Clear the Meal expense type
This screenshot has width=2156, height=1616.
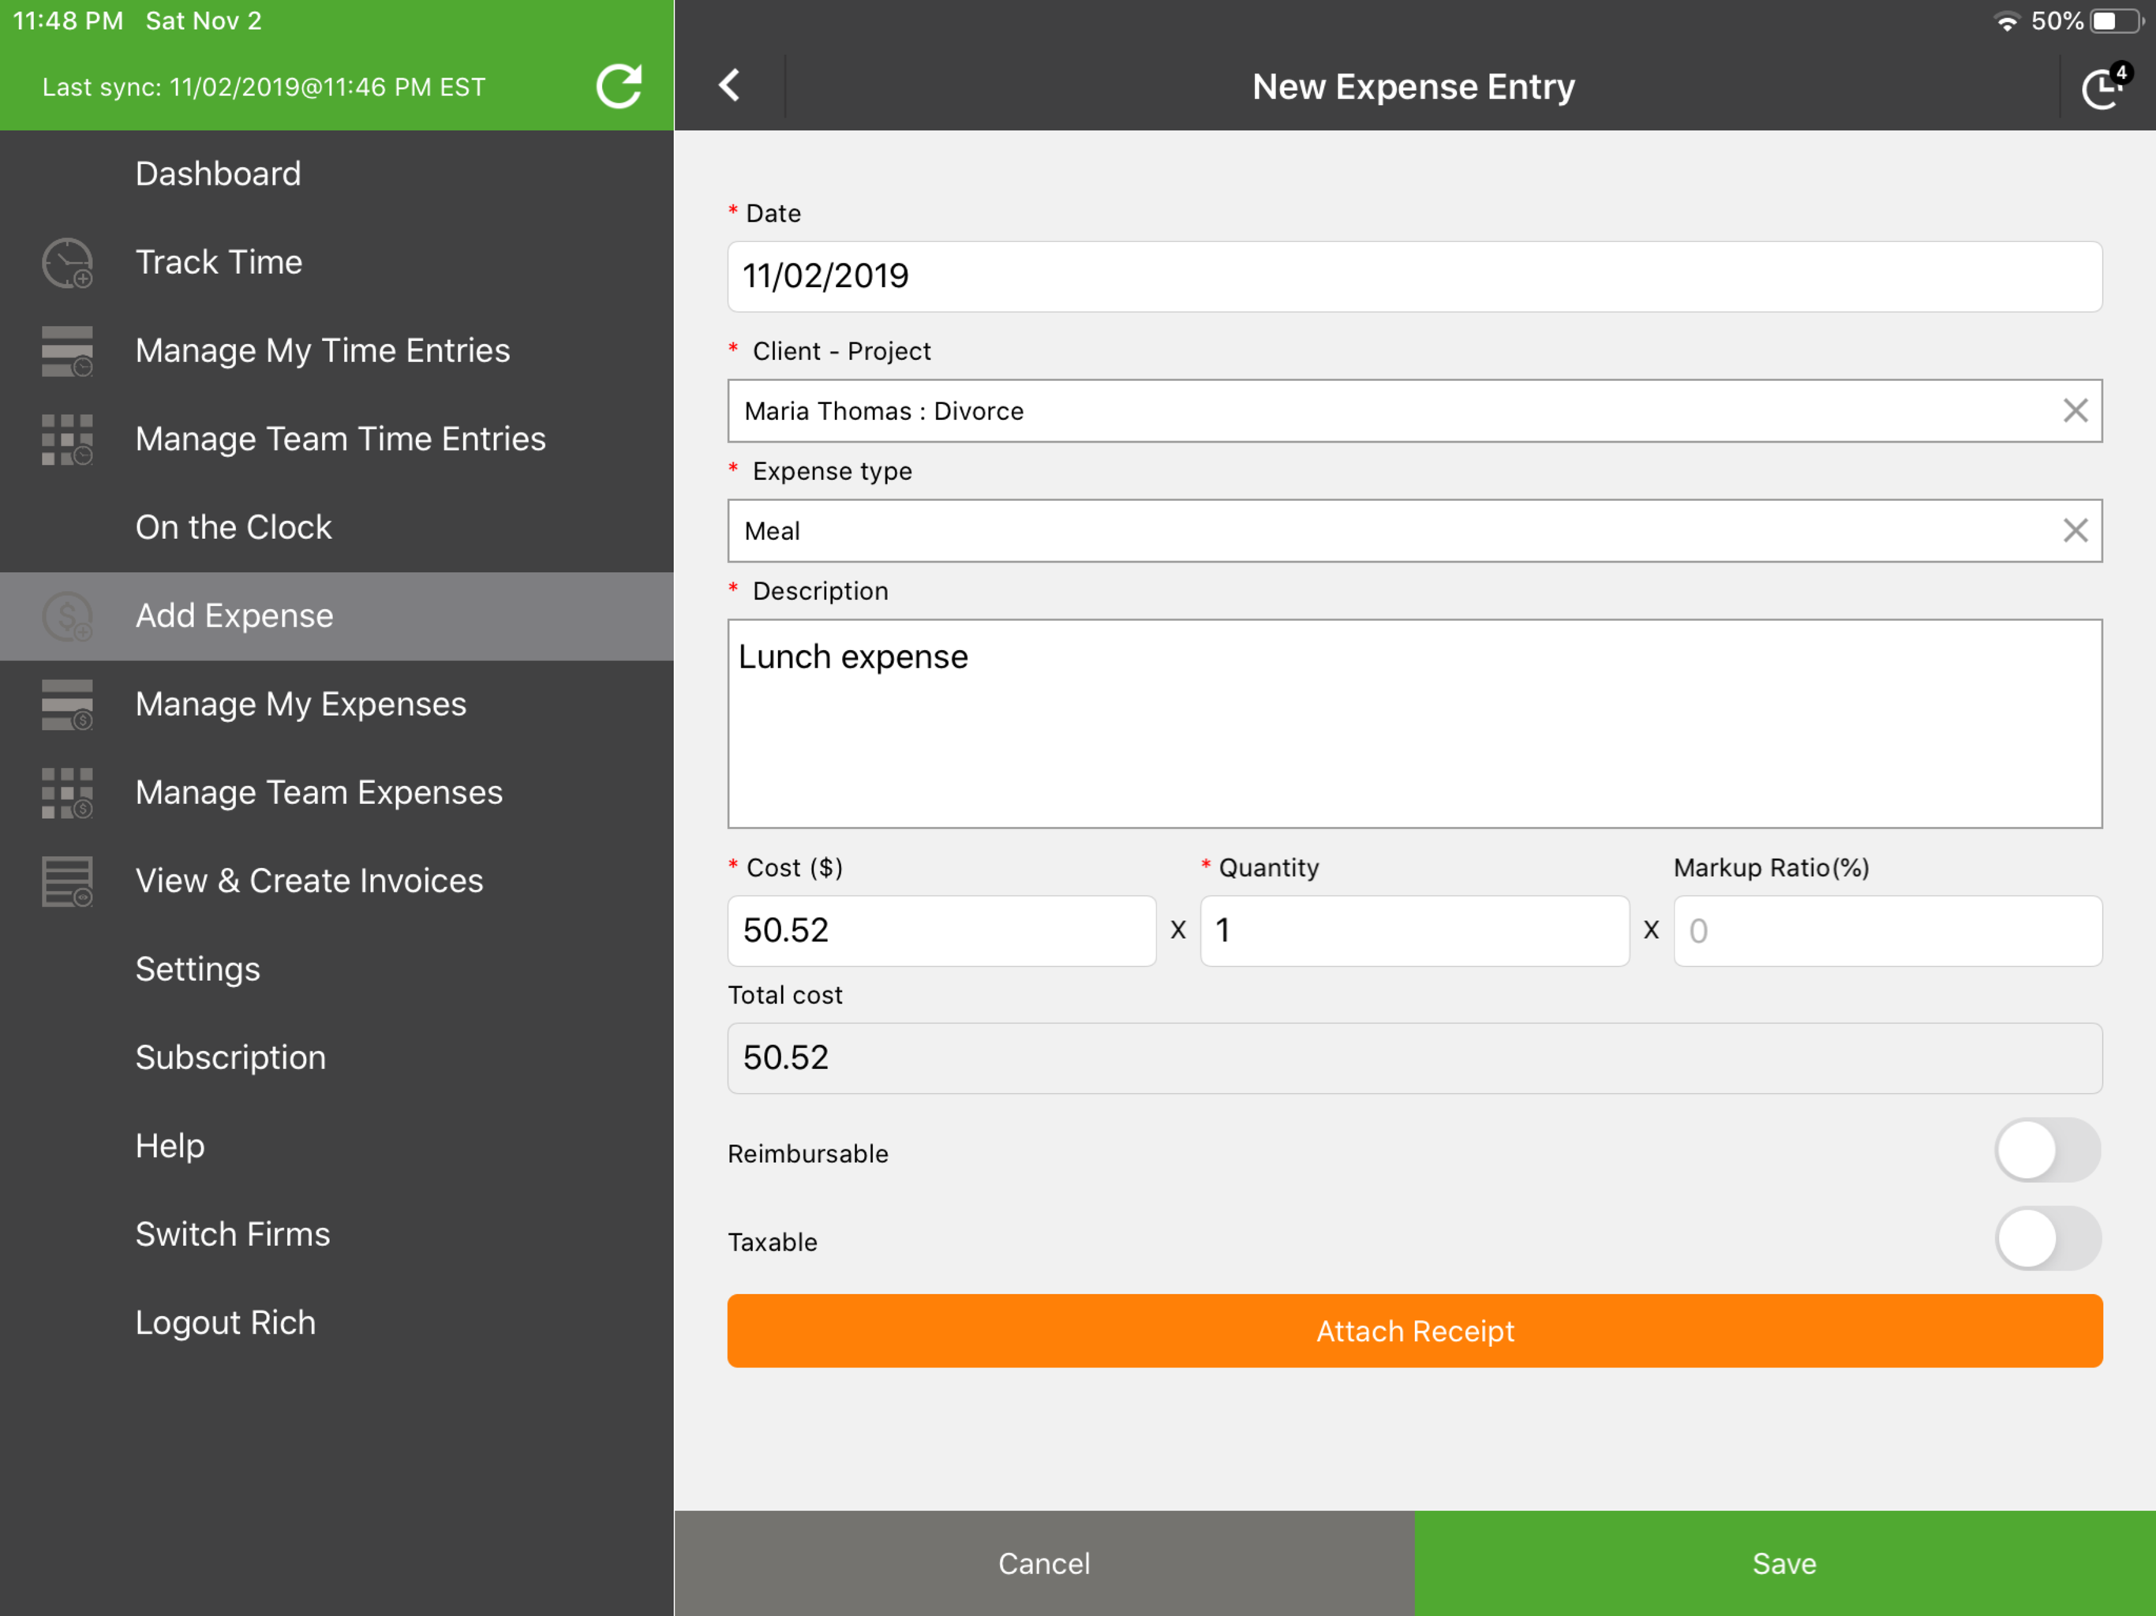click(x=2075, y=530)
